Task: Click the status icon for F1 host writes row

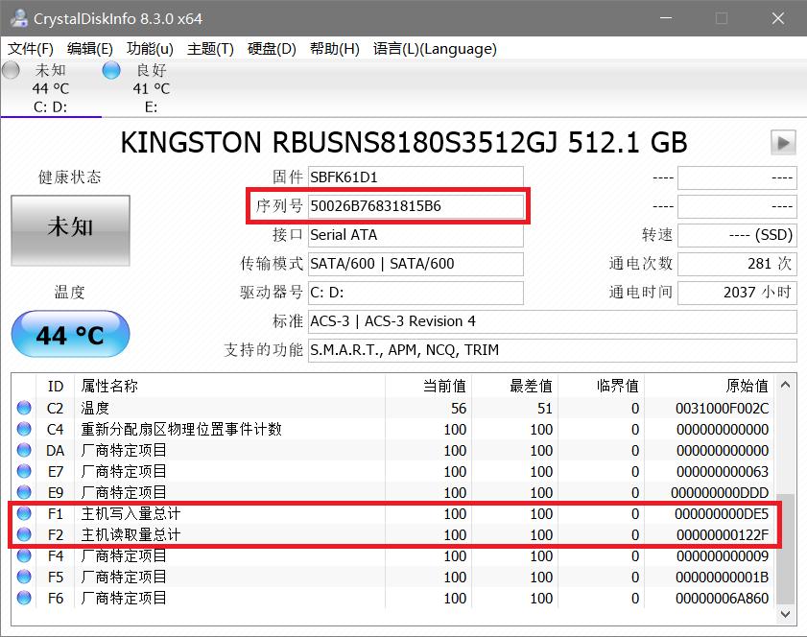Action: tap(24, 514)
